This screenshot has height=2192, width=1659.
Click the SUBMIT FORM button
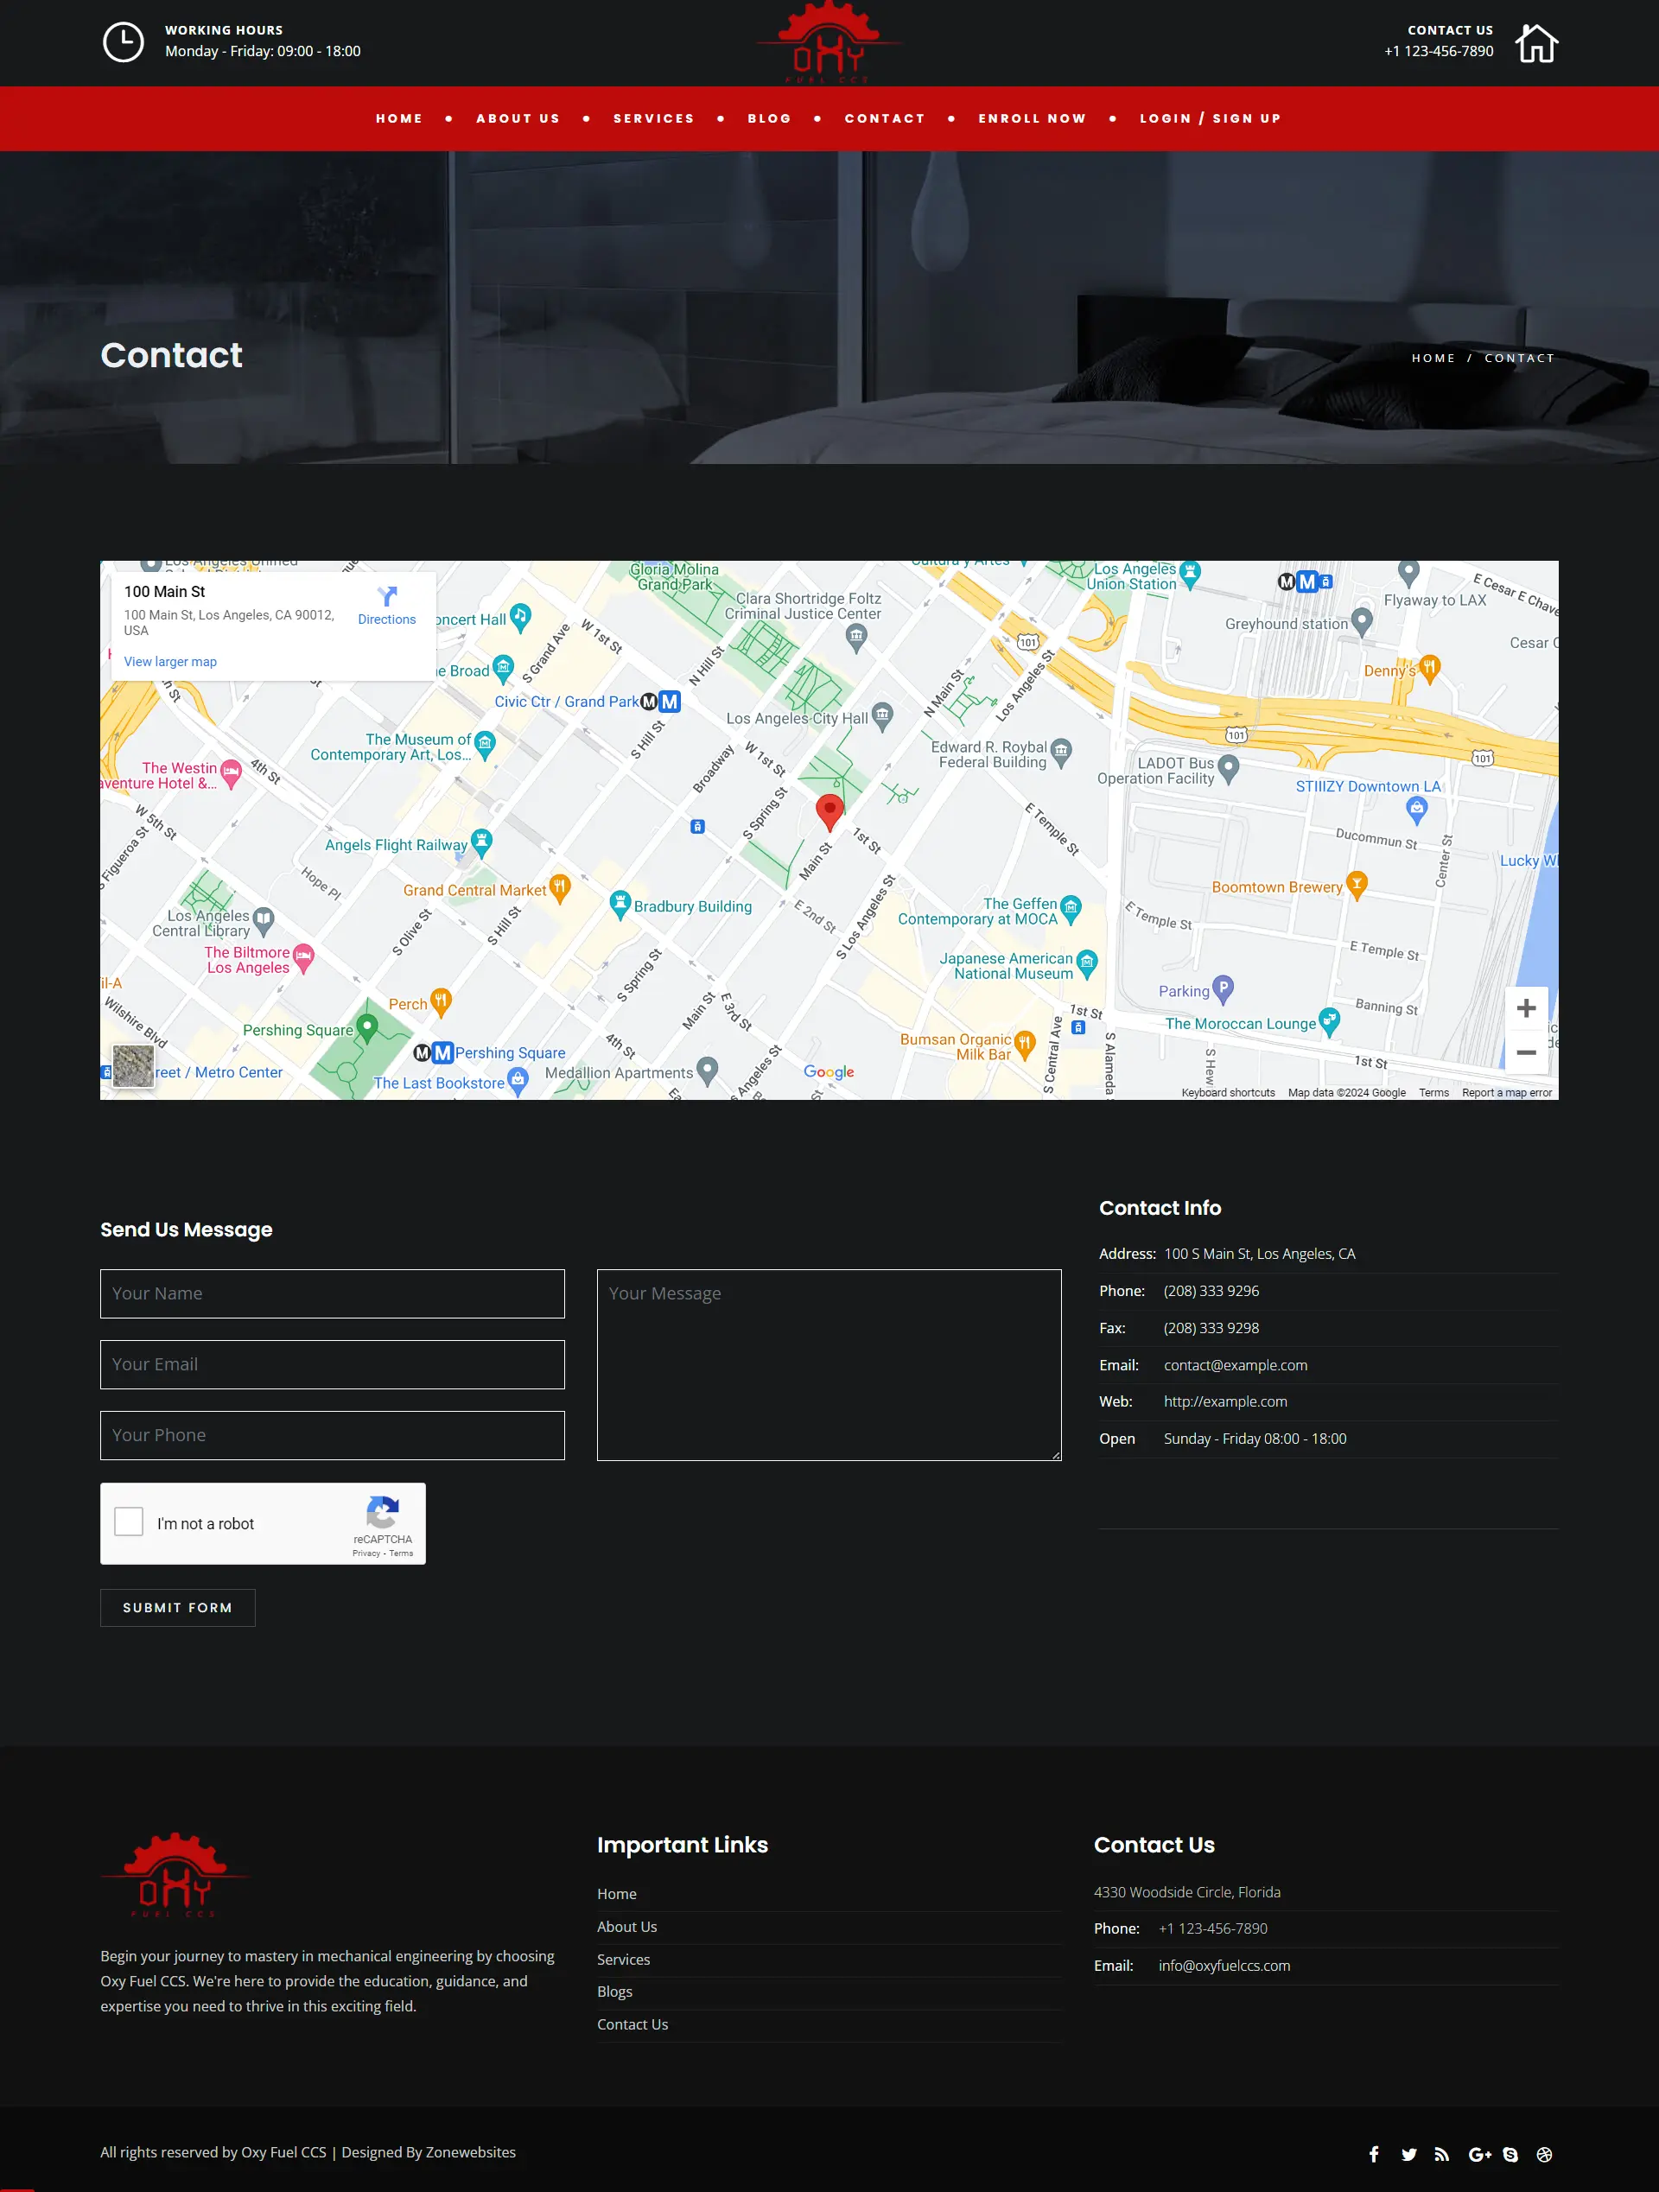click(x=178, y=1606)
